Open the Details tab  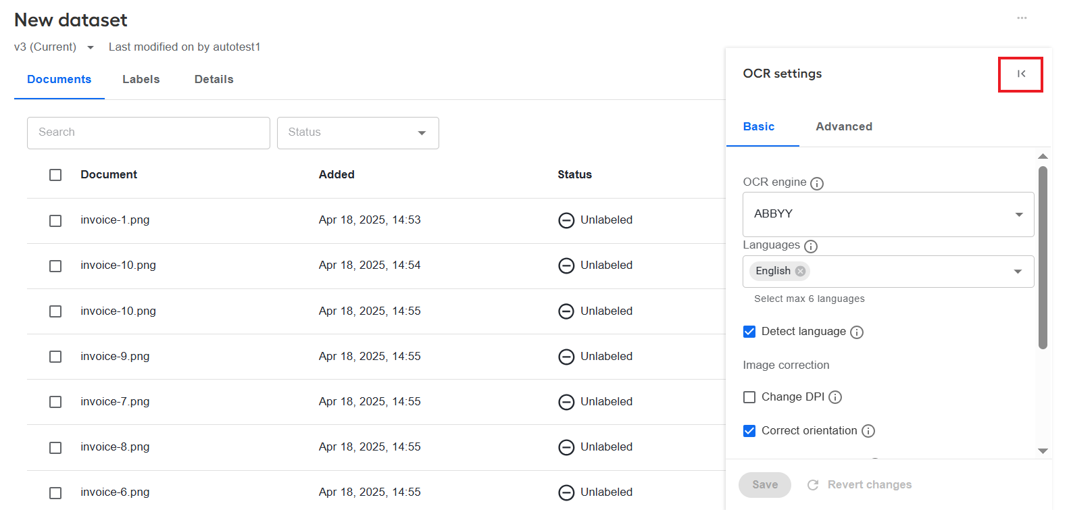214,80
